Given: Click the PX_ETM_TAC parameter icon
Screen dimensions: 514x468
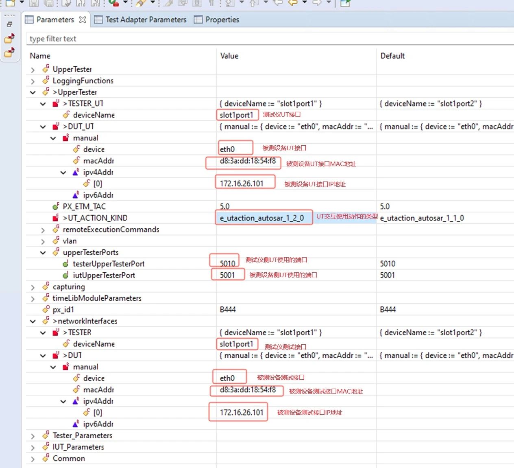Looking at the screenshot, I should coord(56,206).
